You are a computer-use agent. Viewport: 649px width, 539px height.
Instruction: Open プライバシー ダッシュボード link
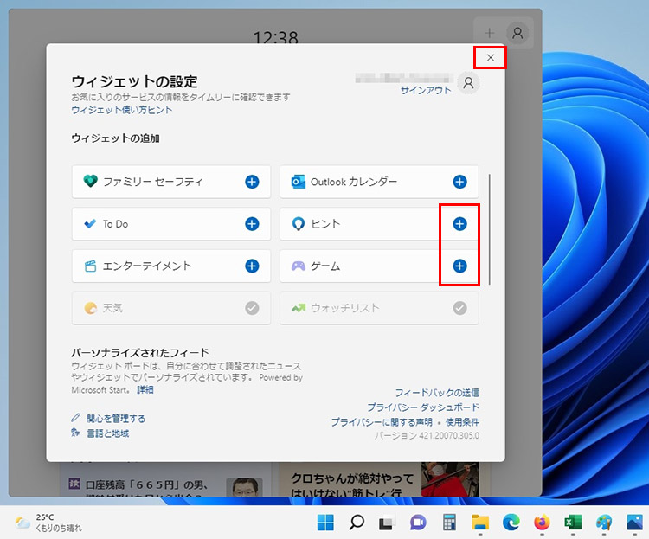[x=422, y=407]
